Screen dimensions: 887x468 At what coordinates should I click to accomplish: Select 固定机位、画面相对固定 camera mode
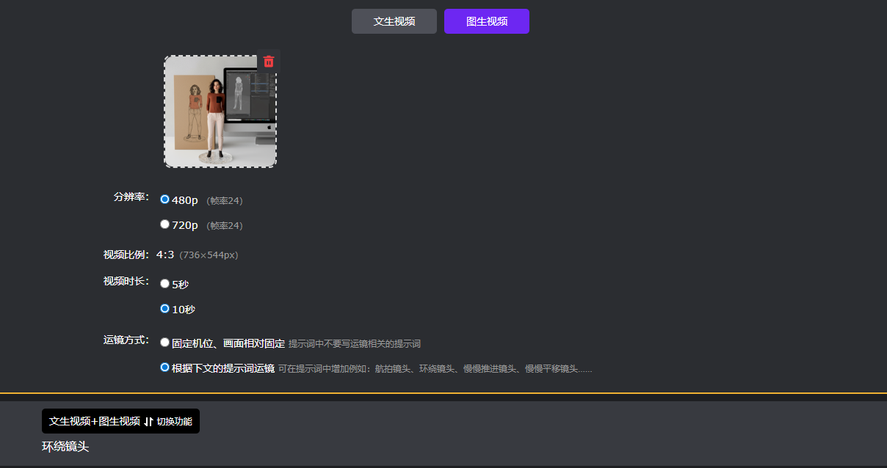tap(164, 343)
